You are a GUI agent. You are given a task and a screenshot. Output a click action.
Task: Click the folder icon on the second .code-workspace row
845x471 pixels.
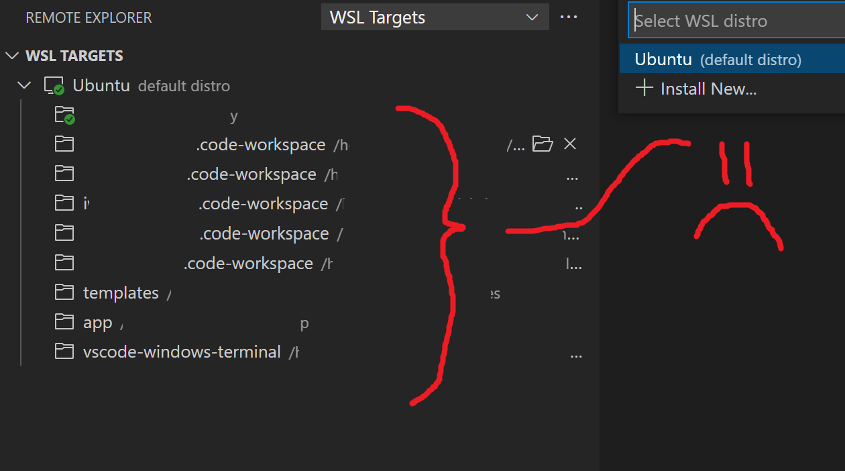64,172
